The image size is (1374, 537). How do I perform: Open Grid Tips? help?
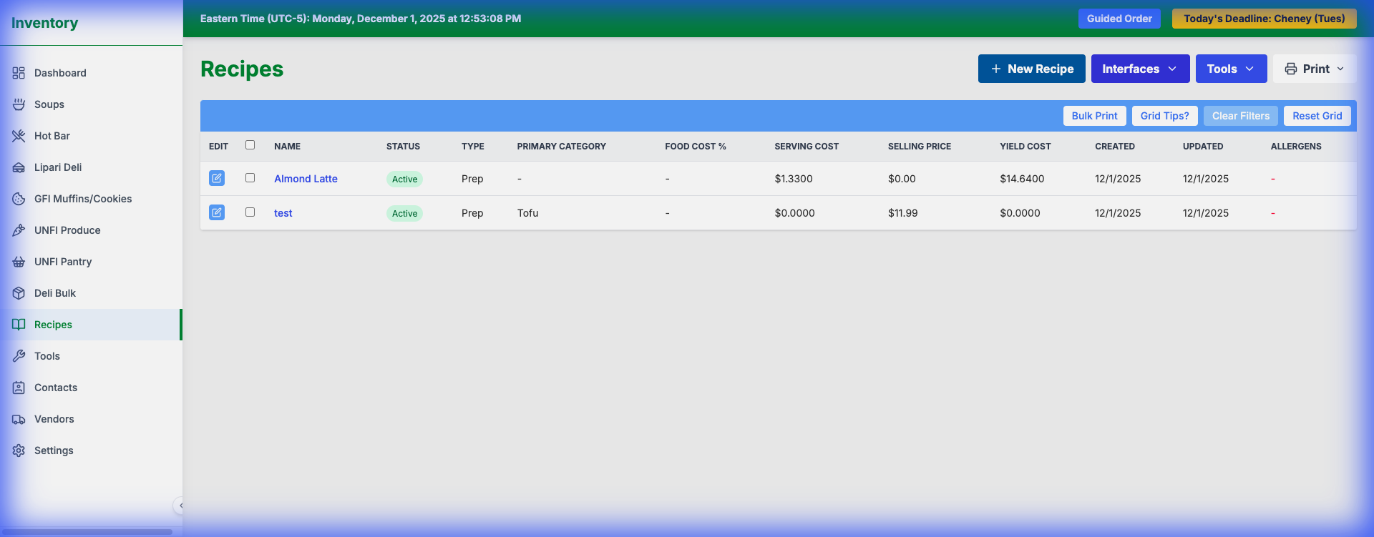[x=1164, y=116]
